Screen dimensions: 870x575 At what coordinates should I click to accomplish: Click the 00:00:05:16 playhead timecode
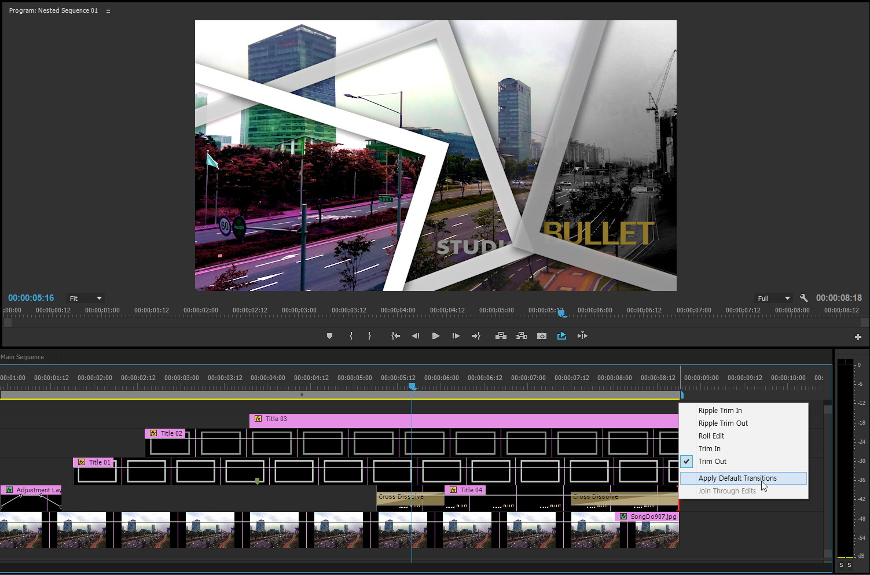31,298
